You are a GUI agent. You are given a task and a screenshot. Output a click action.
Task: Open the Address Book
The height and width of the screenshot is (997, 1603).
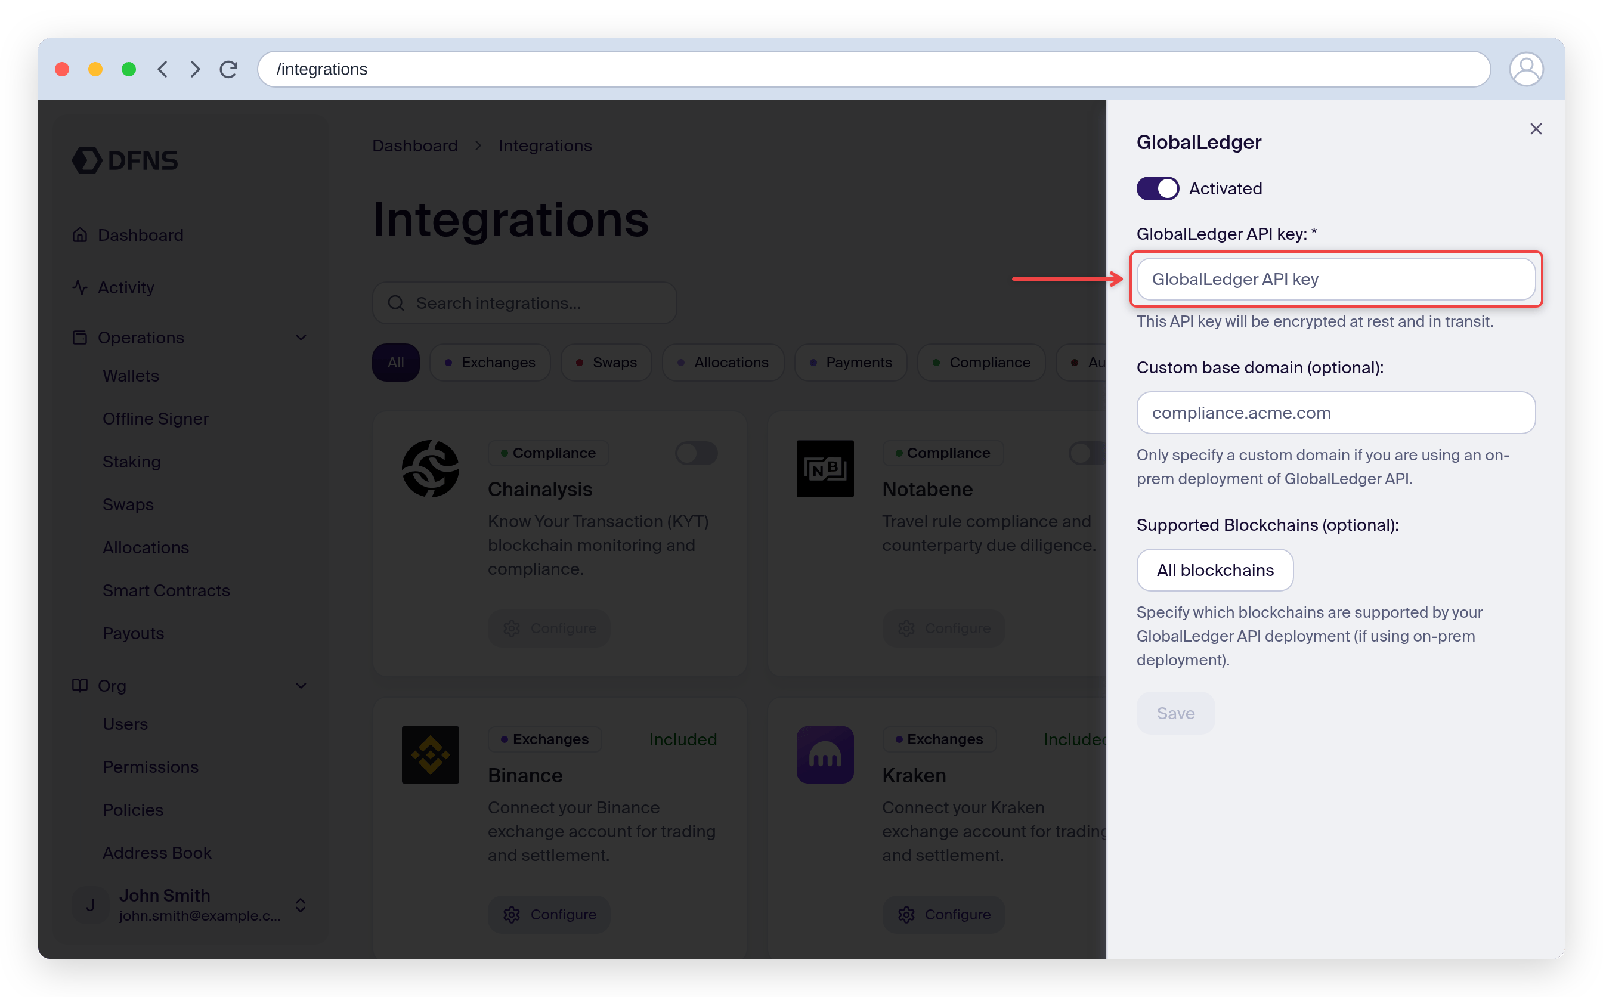[x=157, y=853]
